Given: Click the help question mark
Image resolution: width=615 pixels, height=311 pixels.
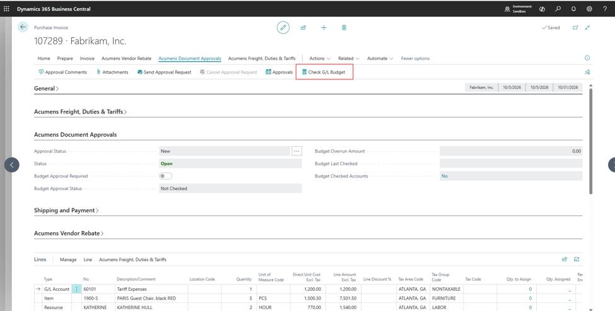Looking at the screenshot, I should coord(605,9).
